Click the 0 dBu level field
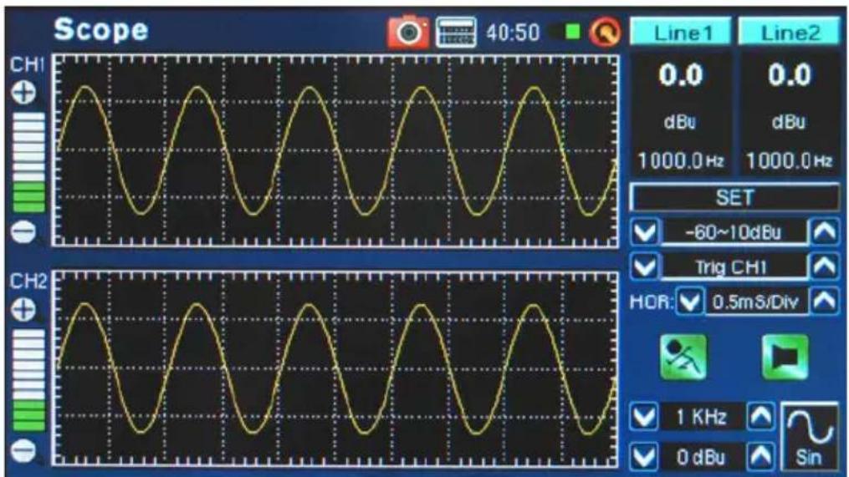Screen dimensions: 849x477 (x=703, y=458)
